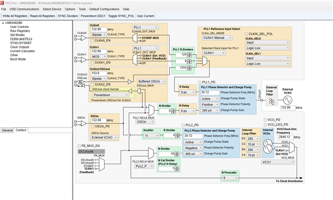
Task: Click the OSCin input buffer triangle symbol
Action: click(x=84, y=123)
